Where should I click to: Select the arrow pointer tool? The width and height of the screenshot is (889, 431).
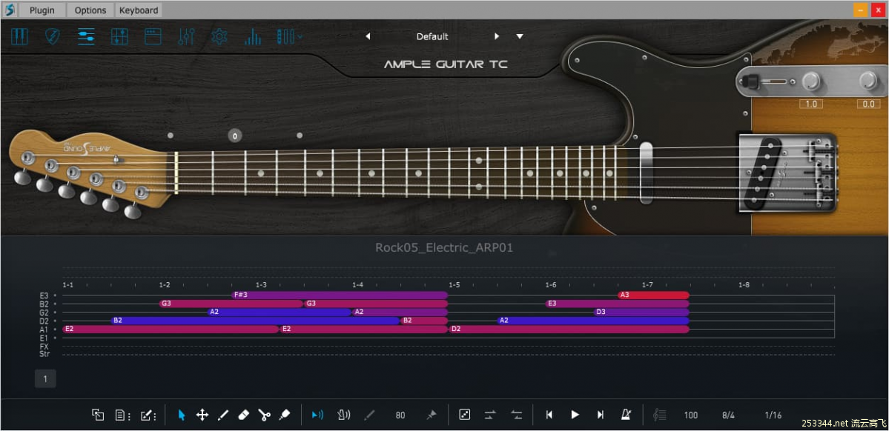tap(182, 415)
